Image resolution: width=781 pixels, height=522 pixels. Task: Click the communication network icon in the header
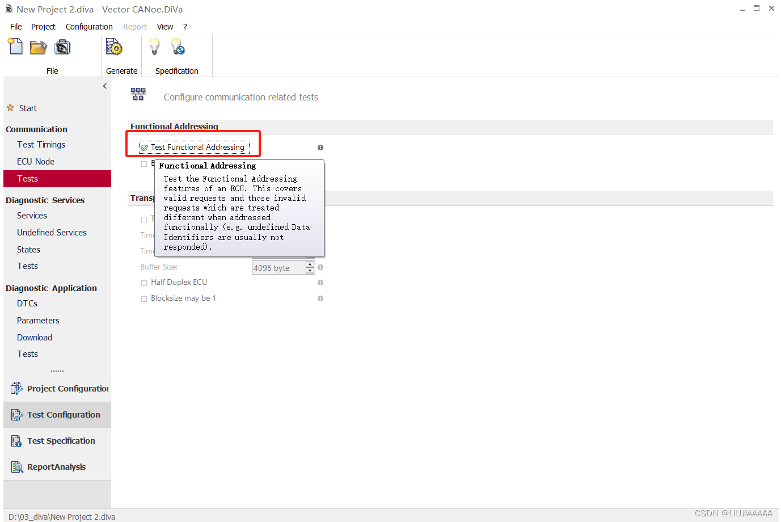pos(138,94)
